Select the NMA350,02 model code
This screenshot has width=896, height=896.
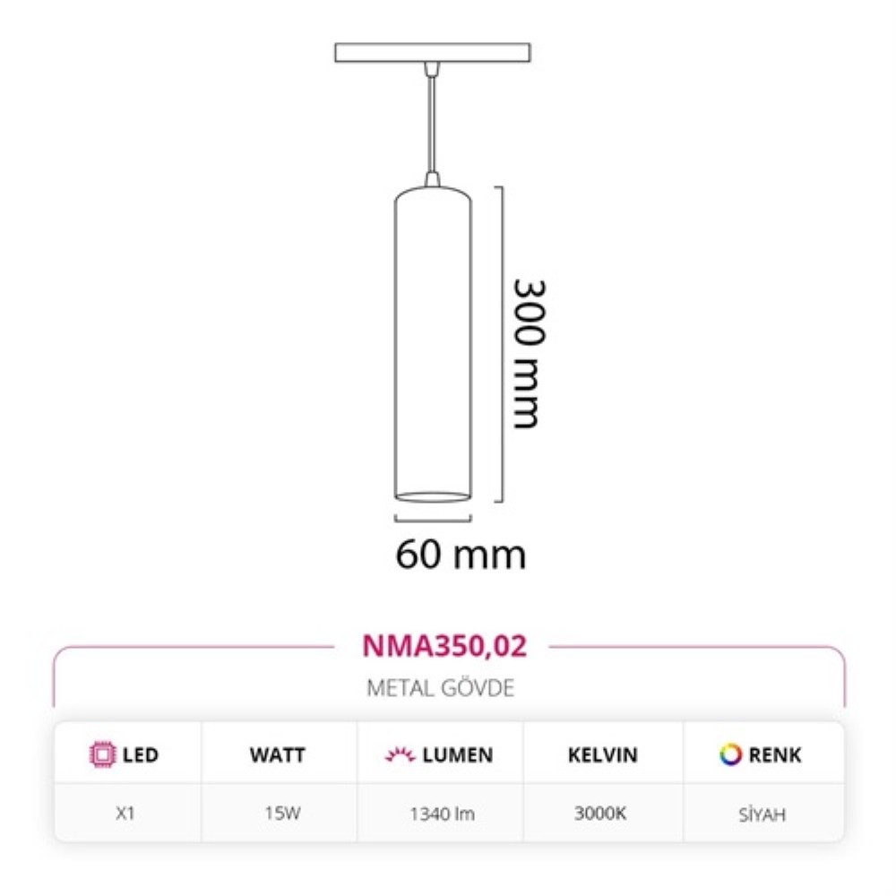[444, 646]
